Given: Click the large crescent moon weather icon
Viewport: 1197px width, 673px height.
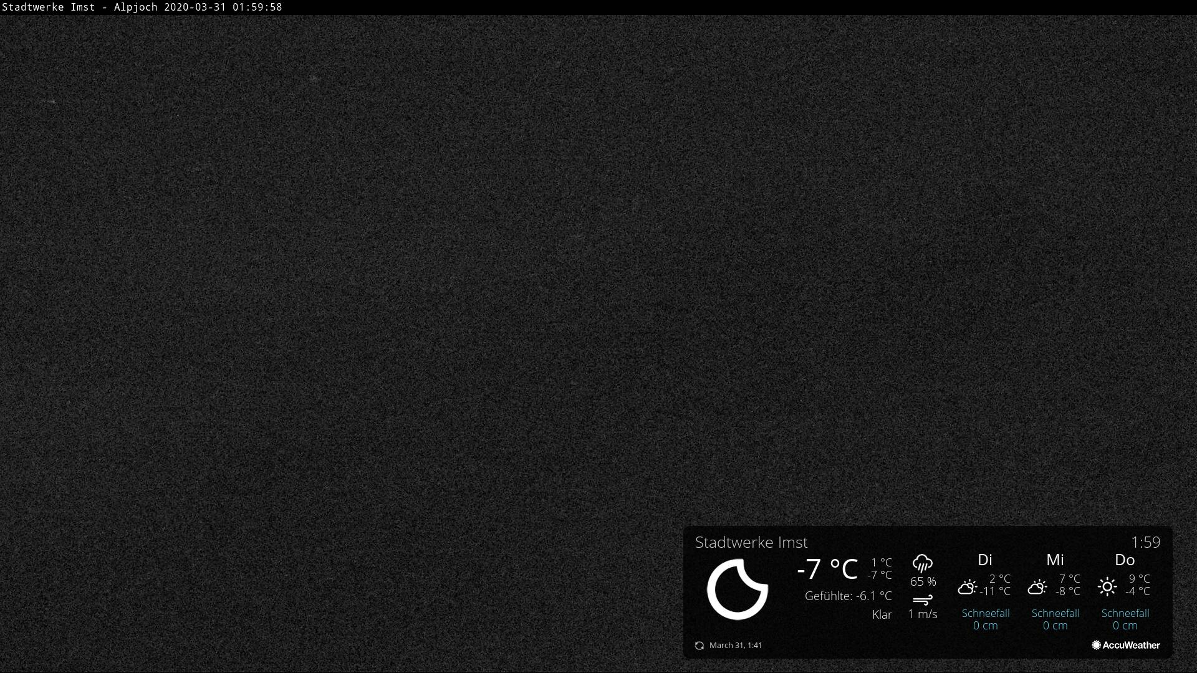Looking at the screenshot, I should pos(737,589).
